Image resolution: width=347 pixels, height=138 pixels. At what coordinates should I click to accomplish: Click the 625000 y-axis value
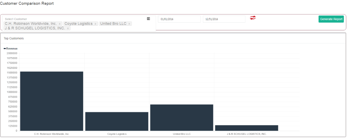click(x=13, y=107)
